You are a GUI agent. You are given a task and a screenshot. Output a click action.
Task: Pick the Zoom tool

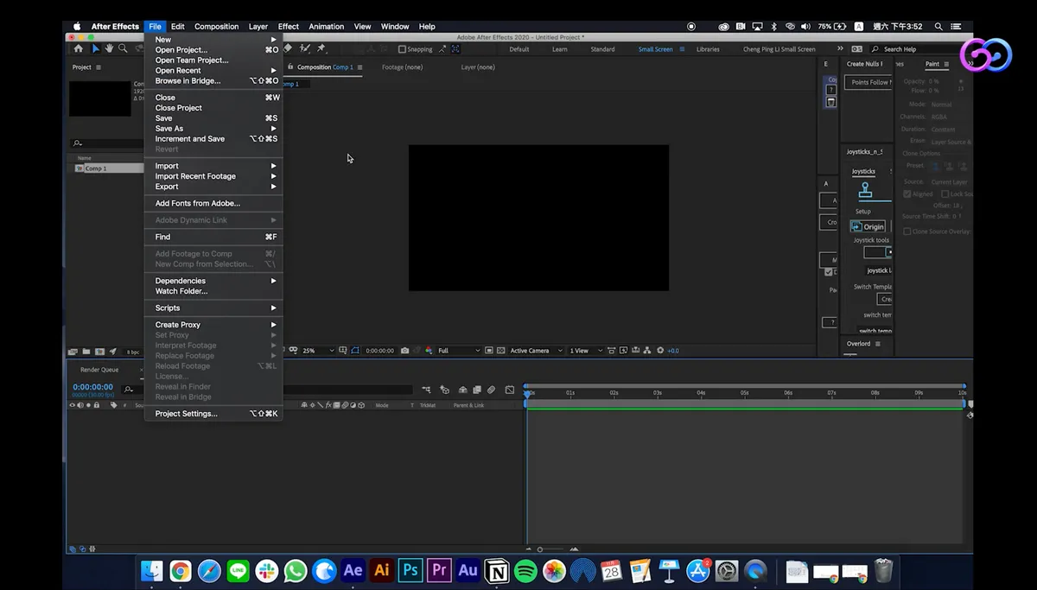point(124,49)
